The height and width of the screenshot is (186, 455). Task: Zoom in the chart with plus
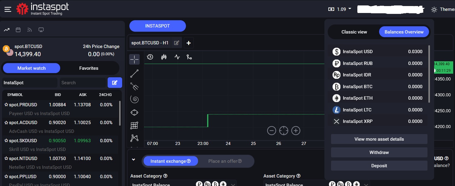click(296, 131)
